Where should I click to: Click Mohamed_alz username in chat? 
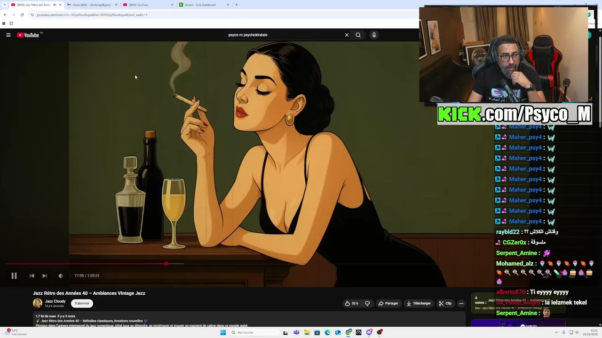click(x=515, y=263)
